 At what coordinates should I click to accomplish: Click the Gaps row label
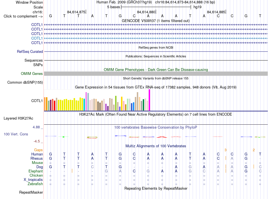click(38, 150)
